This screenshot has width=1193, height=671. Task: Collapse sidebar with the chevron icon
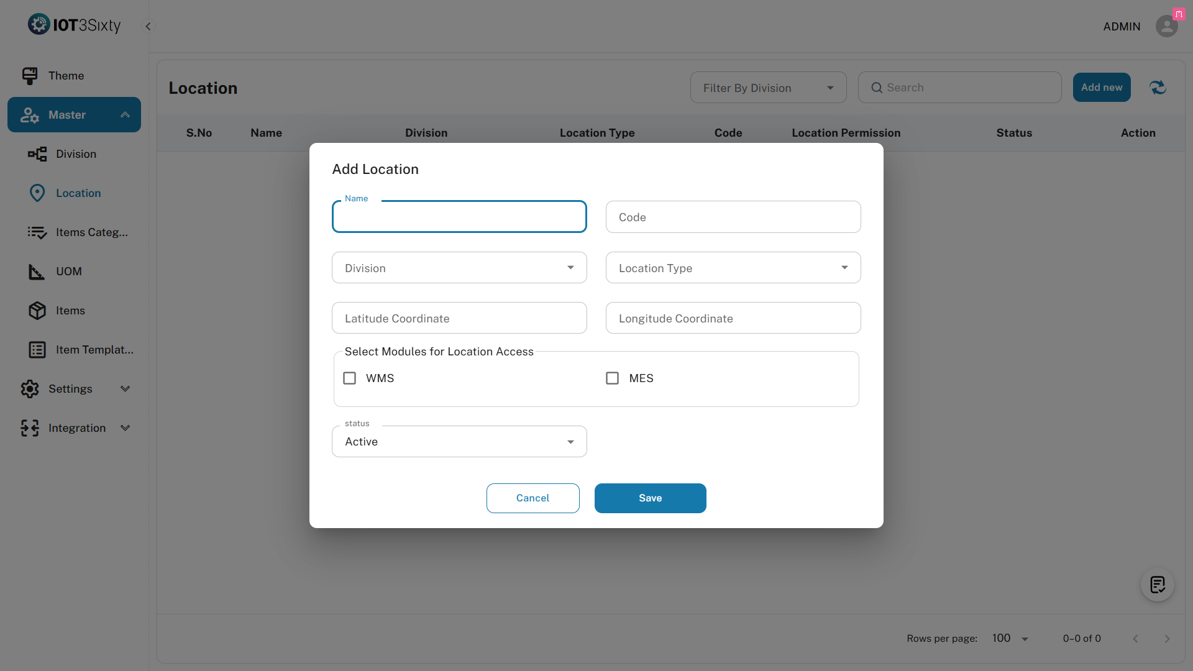(148, 26)
